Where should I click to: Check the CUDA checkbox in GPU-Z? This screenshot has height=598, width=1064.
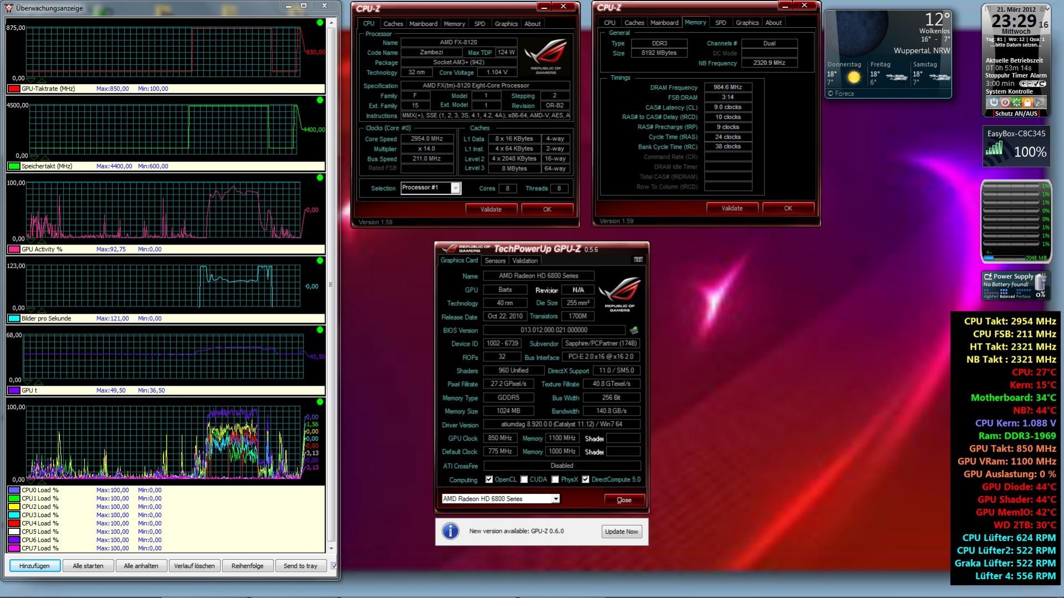coord(524,479)
